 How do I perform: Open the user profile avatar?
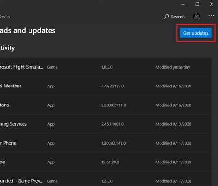click(x=196, y=16)
